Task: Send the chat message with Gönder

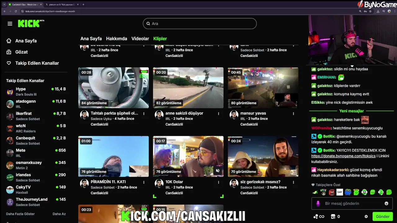Action: tap(383, 216)
